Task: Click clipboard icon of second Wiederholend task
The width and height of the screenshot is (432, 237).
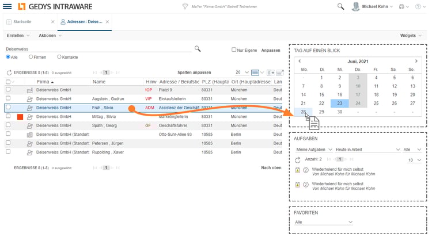Action: (x=298, y=185)
